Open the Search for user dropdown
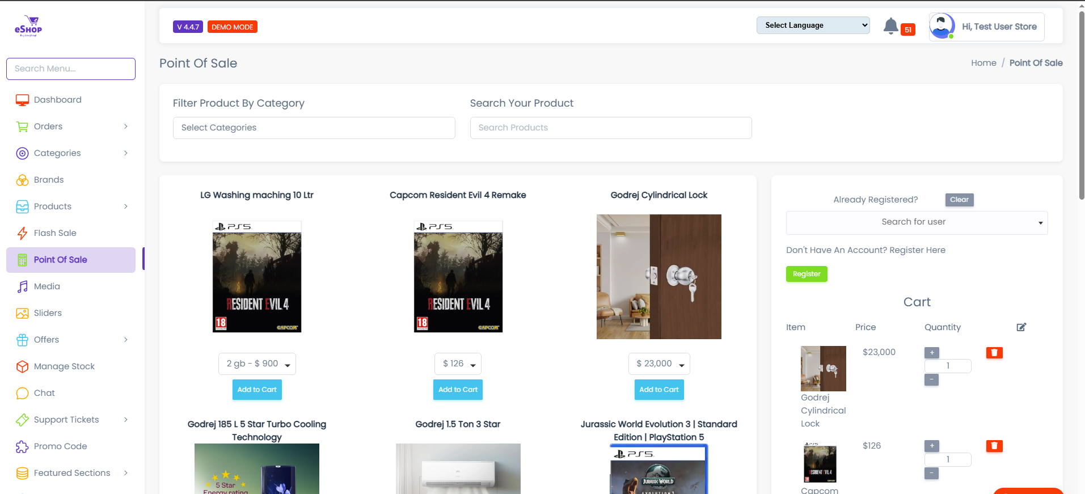The height and width of the screenshot is (494, 1085). pos(917,222)
